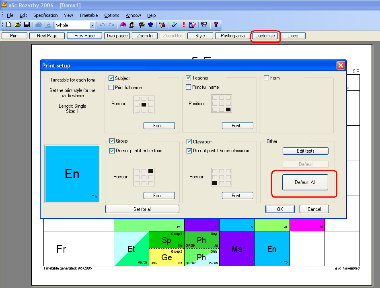Open the Specification menu
The height and width of the screenshot is (288, 380).
coord(45,15)
